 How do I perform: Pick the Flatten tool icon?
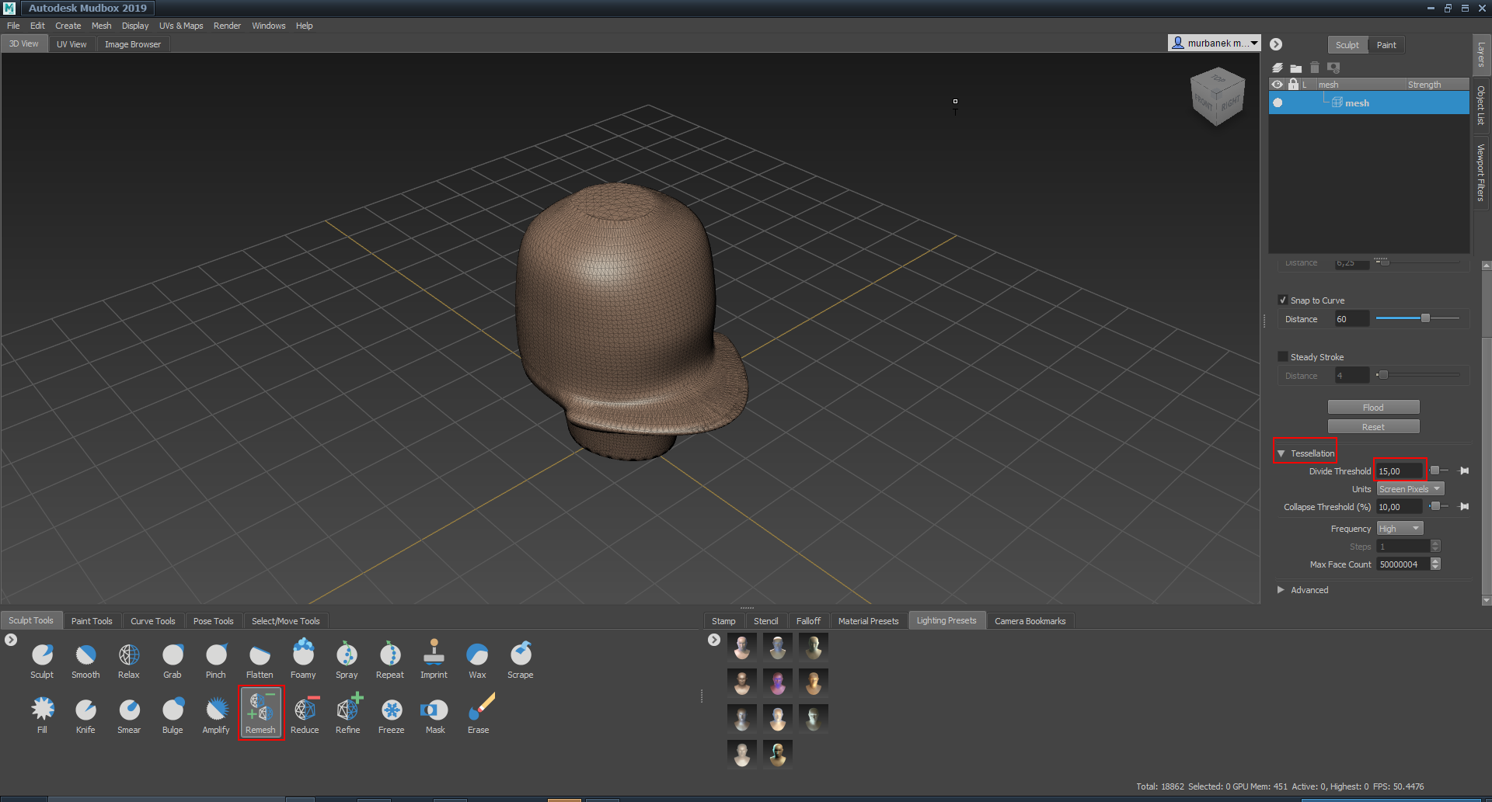(260, 656)
